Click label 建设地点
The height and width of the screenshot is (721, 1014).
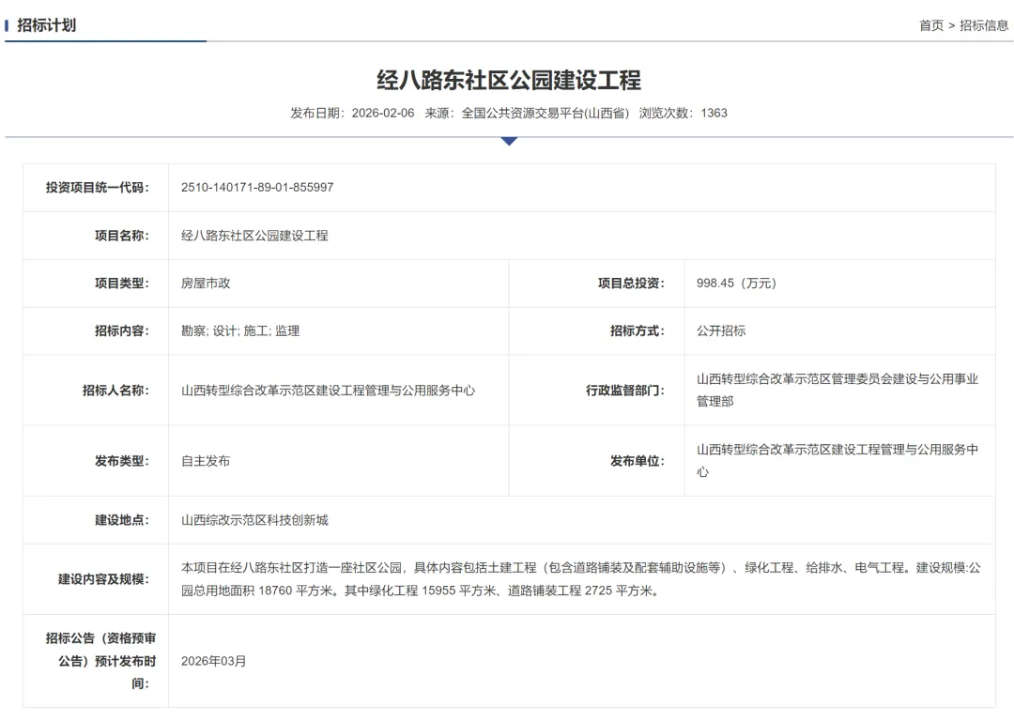tap(121, 520)
